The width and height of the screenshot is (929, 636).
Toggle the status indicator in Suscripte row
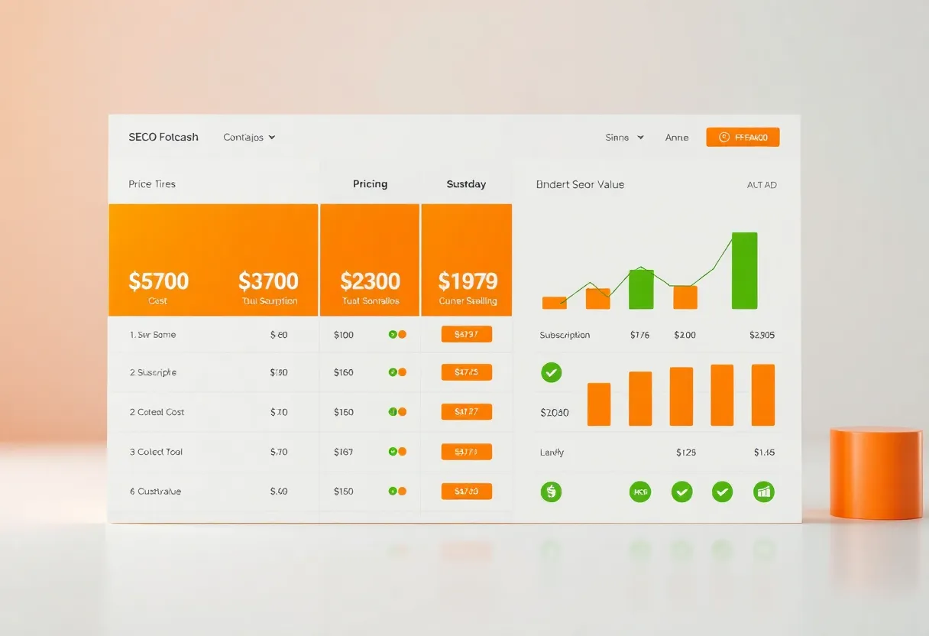point(397,372)
